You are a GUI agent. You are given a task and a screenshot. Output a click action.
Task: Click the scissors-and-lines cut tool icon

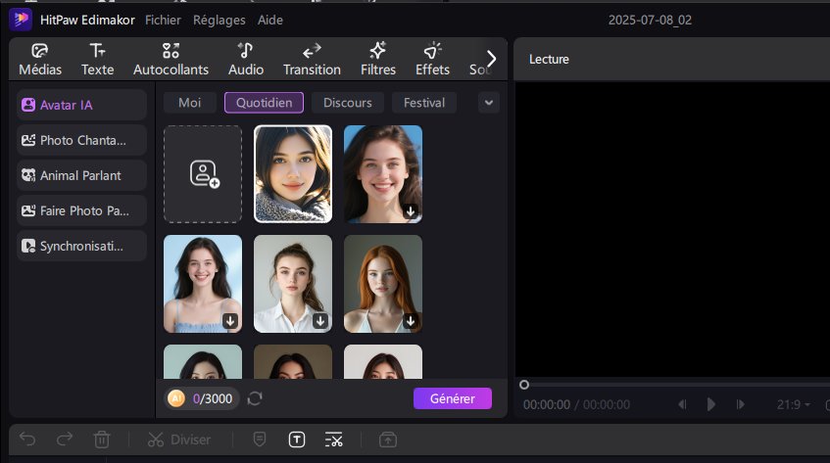(333, 440)
